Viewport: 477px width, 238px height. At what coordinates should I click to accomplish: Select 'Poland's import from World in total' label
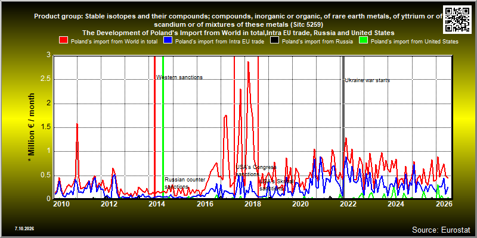114,42
